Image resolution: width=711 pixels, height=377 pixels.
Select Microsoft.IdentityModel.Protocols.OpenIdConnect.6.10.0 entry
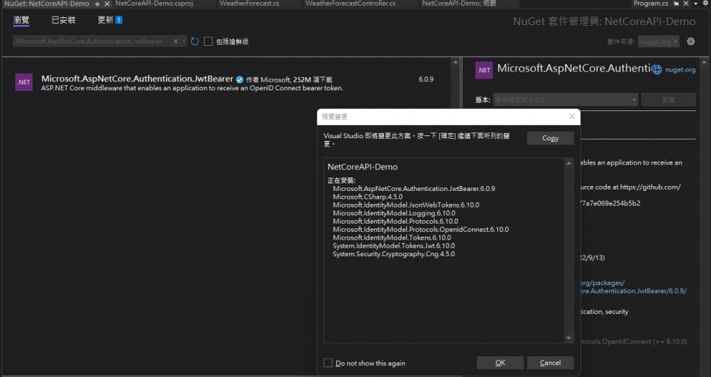pos(421,230)
